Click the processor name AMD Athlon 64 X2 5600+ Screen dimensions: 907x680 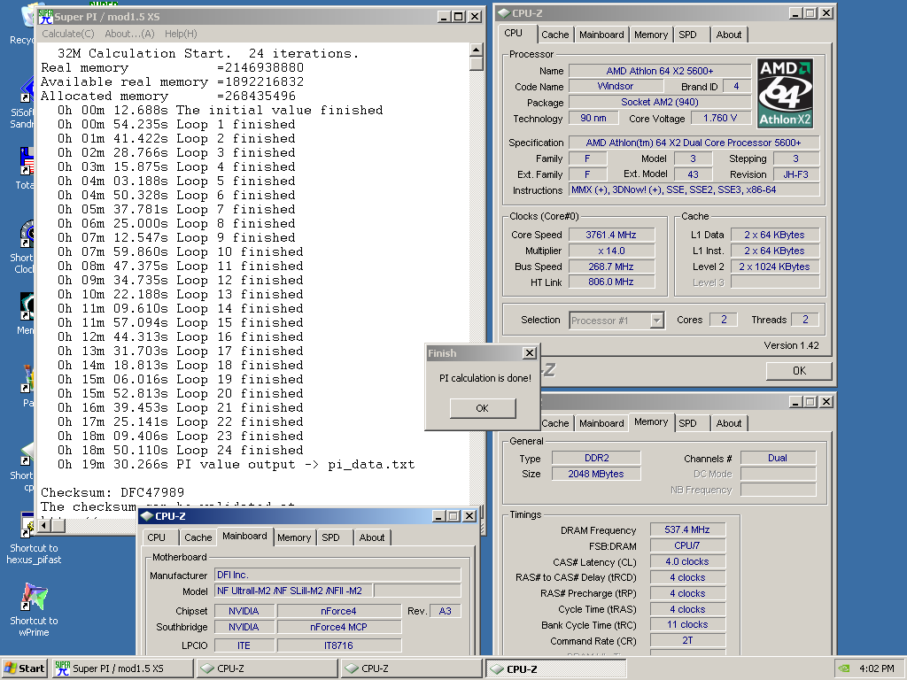(659, 71)
